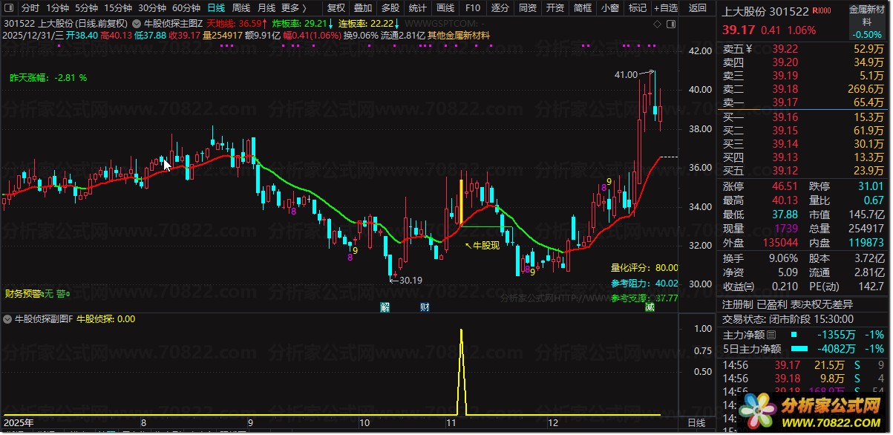This screenshot has height=435, width=893.
Task: Open the 主力净额 details list icon
Action: (771, 335)
